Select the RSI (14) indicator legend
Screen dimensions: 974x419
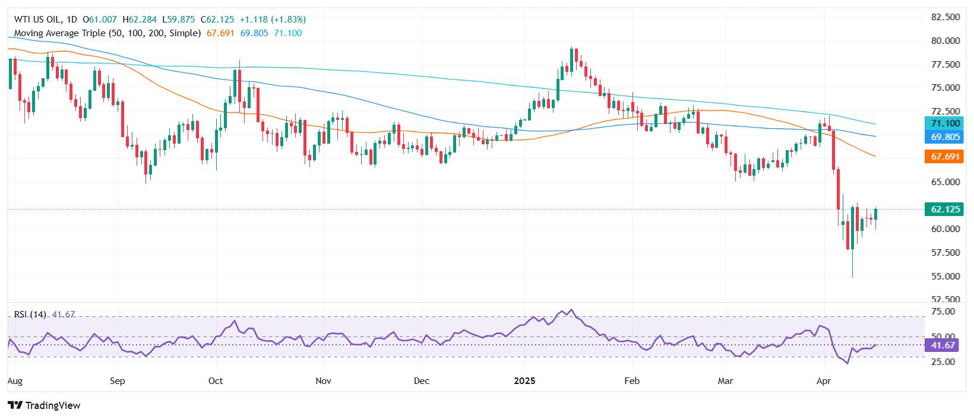click(x=30, y=315)
